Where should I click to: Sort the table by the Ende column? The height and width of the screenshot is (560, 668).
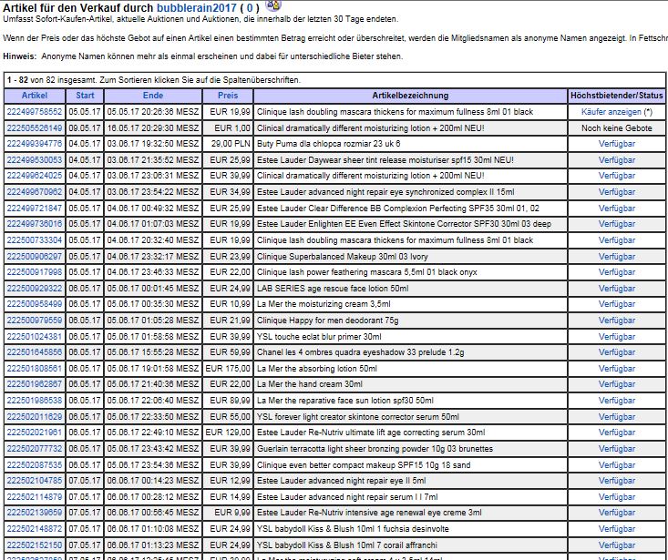[x=153, y=96]
